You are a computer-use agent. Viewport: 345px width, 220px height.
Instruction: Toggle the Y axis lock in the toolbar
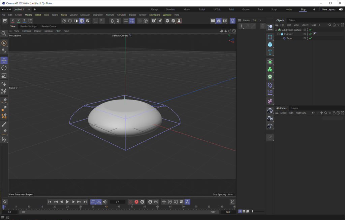pyautogui.click(x=19, y=20)
